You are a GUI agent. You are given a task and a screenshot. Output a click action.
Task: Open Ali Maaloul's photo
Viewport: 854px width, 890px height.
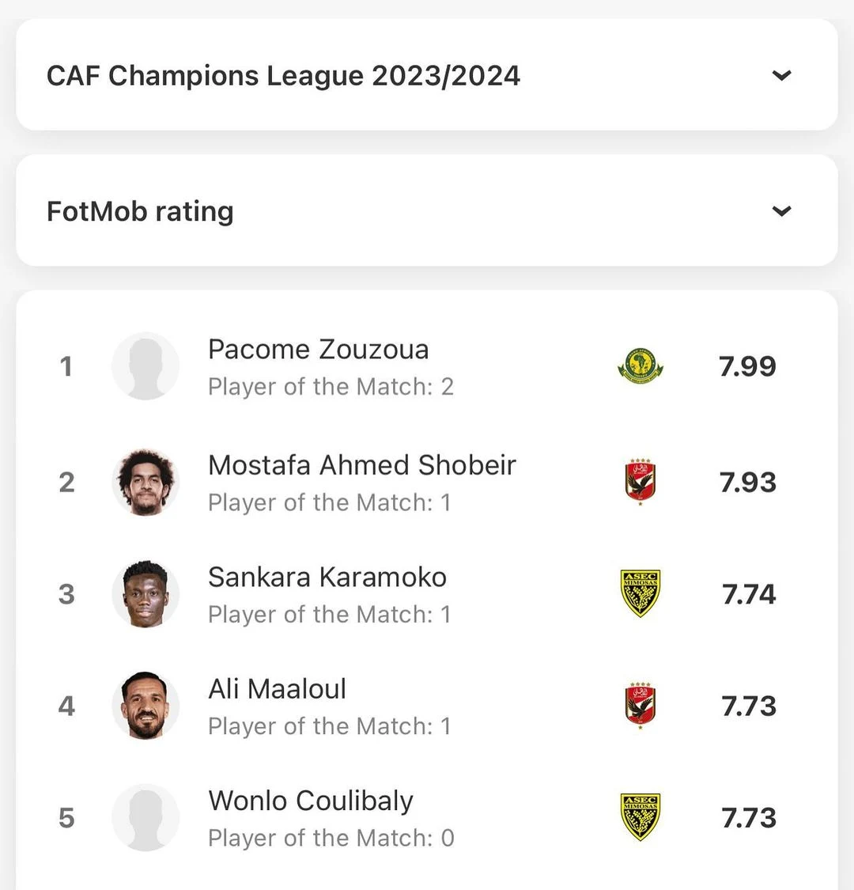point(145,706)
